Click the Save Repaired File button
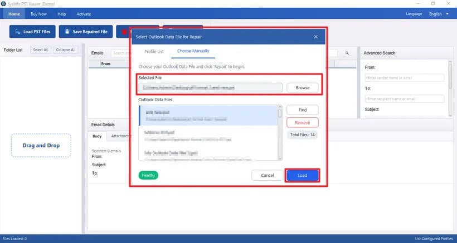The image size is (457, 243). (86, 32)
